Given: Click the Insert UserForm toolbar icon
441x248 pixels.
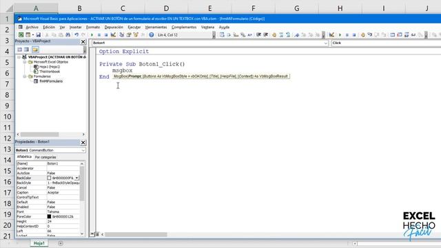Looking at the screenshot, I should 28,35.
